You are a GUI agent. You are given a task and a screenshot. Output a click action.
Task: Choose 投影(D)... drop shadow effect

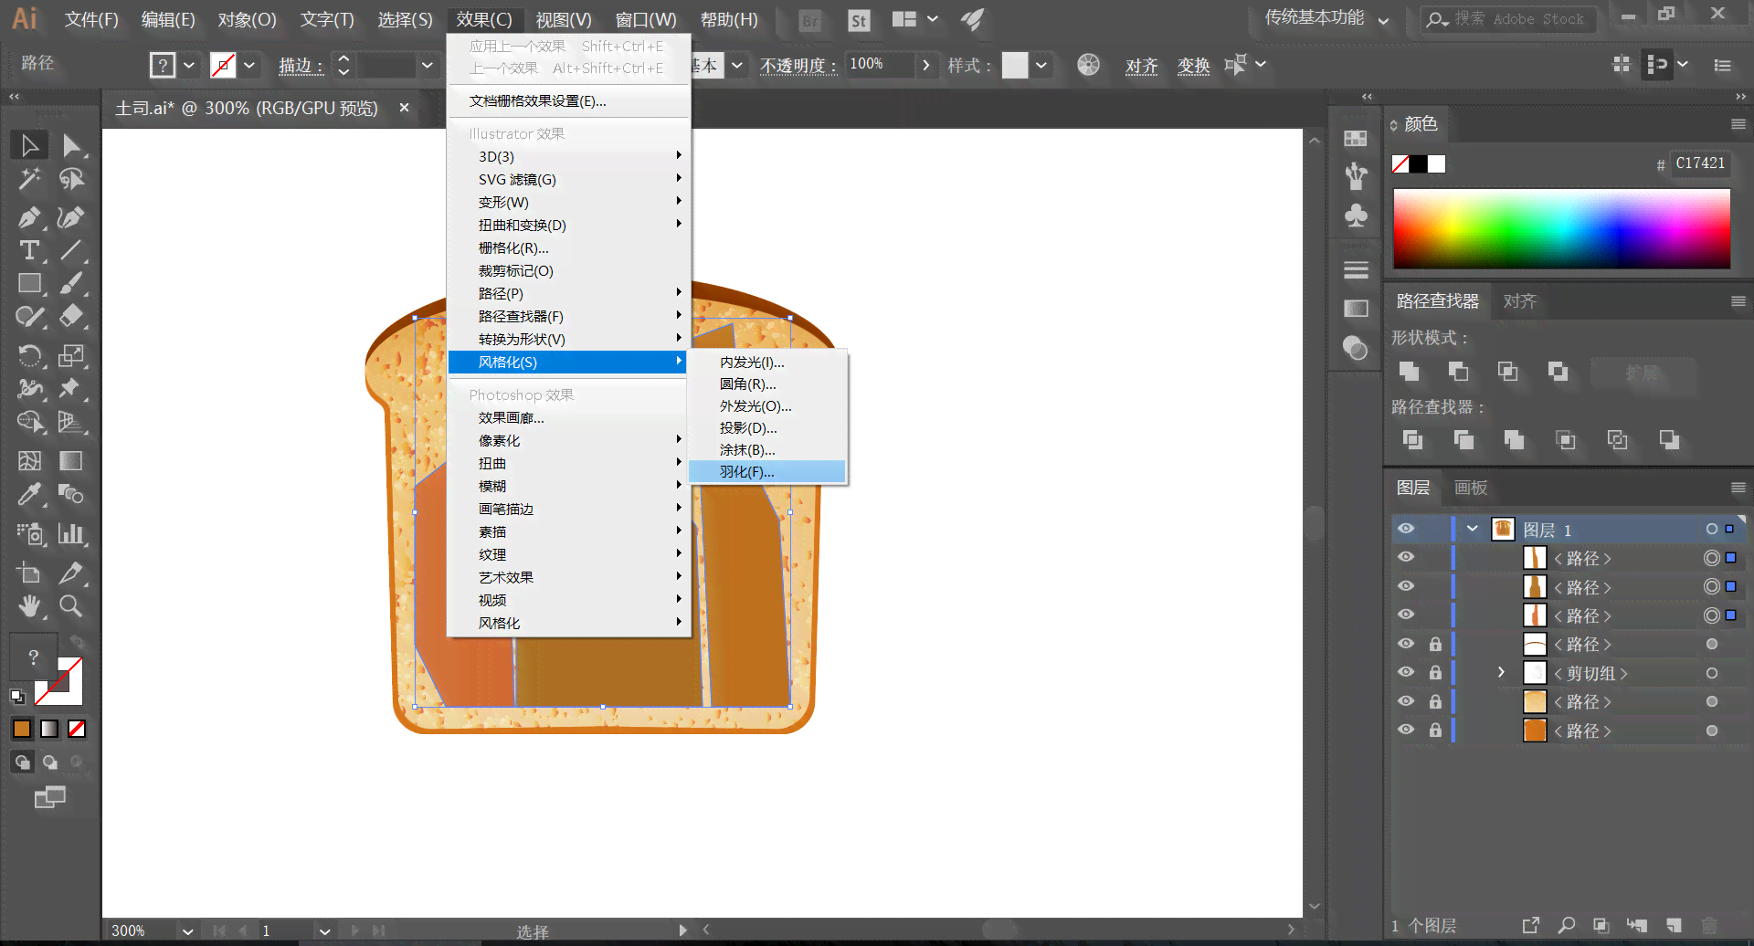click(x=767, y=428)
